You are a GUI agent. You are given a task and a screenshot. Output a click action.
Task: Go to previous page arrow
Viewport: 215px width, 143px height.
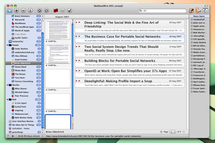(161, 132)
